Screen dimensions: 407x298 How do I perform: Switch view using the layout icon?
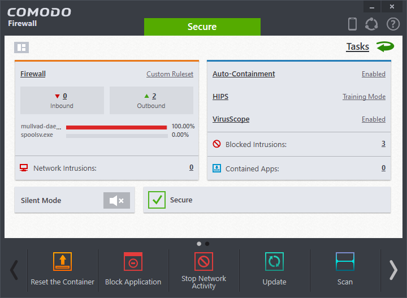pos(21,47)
